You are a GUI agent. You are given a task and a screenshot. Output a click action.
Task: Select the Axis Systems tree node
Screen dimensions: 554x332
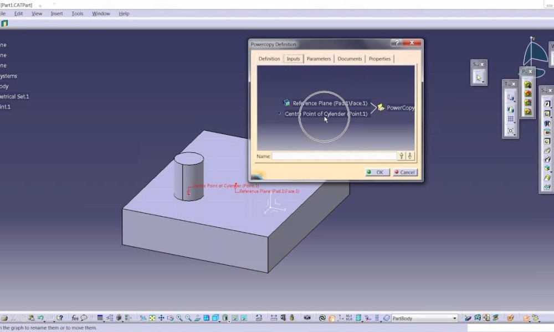8,76
